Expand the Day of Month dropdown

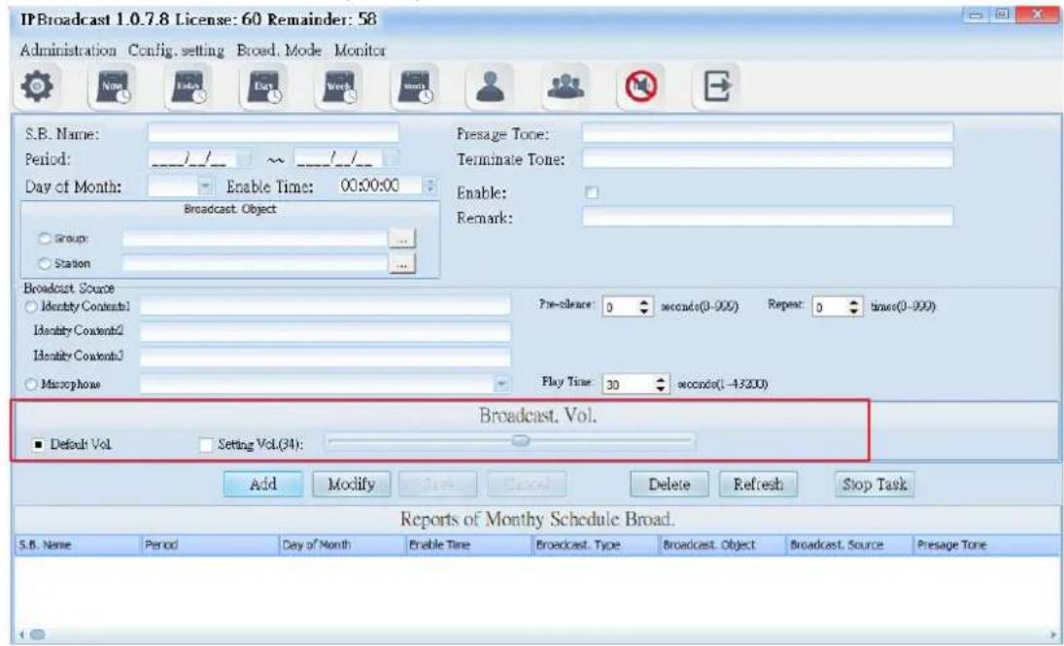pos(206,186)
